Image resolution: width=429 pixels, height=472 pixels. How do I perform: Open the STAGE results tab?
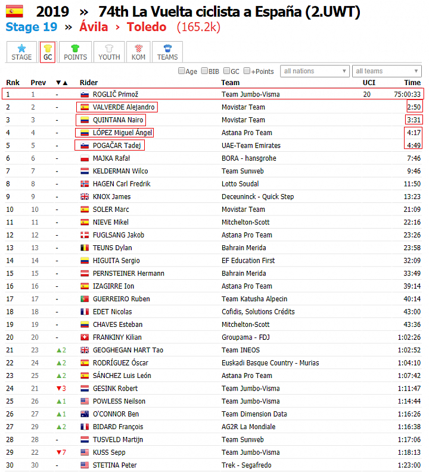(21, 52)
